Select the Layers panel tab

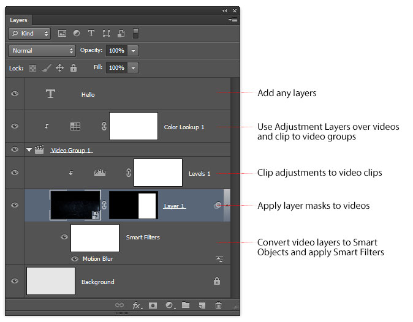(19, 20)
